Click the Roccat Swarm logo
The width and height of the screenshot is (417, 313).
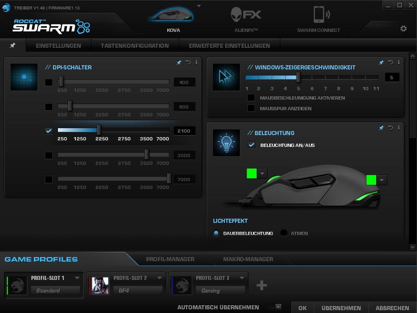pos(51,27)
